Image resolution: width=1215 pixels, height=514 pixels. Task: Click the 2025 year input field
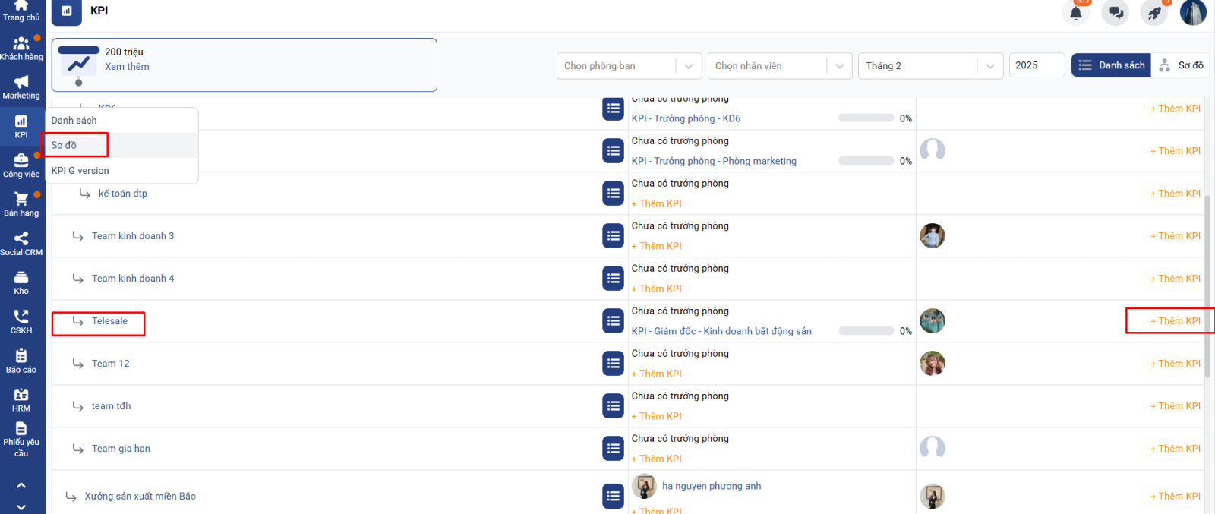(1036, 65)
